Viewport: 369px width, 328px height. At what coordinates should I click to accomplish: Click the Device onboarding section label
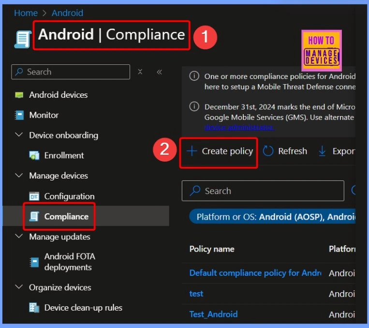point(63,135)
